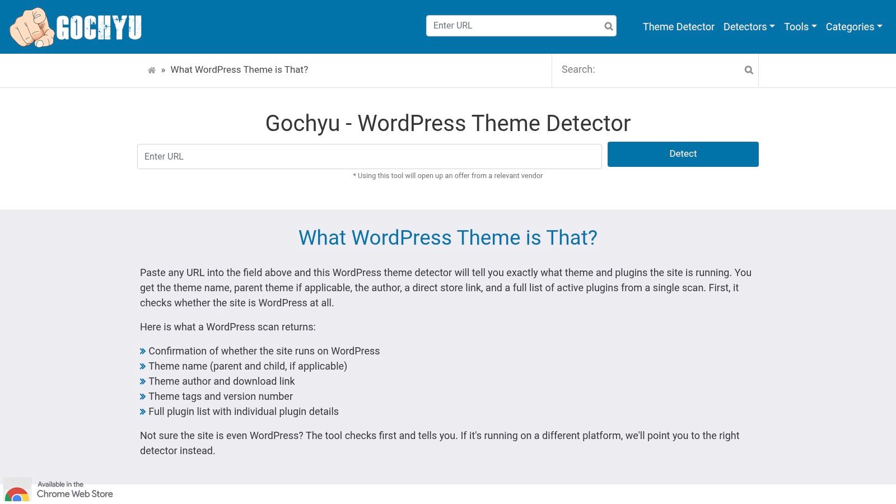Click the vendor offer disclaimer note
896x504 pixels.
pyautogui.click(x=448, y=176)
